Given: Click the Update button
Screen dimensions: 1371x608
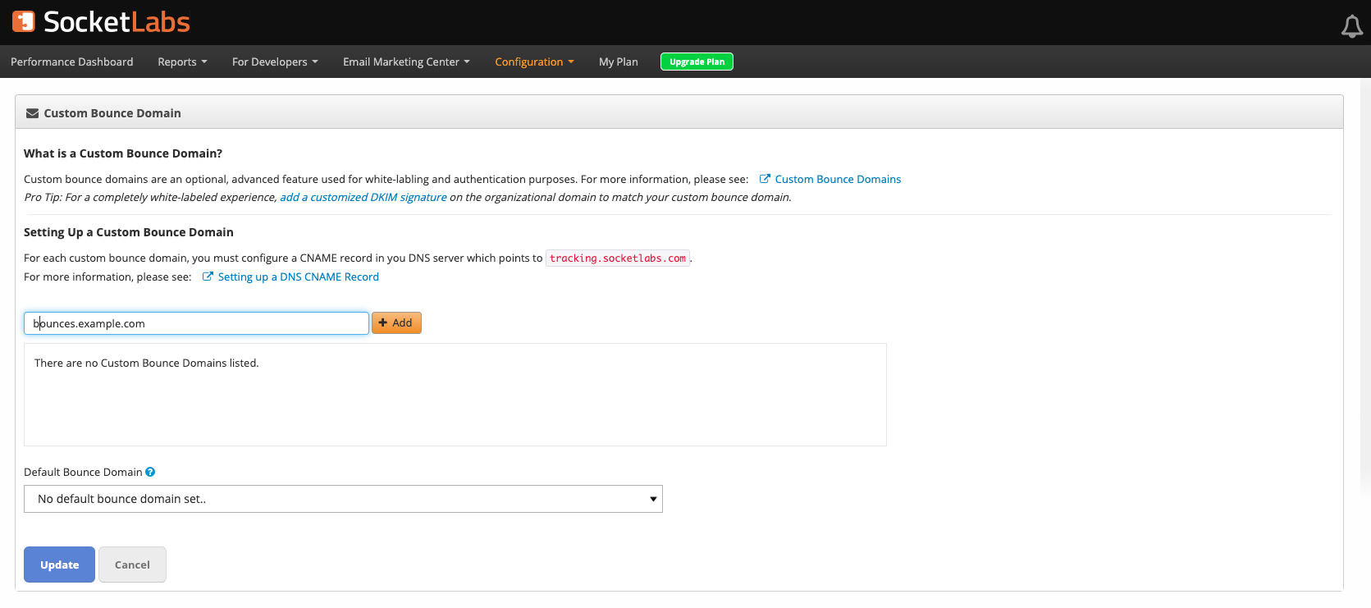Looking at the screenshot, I should (x=59, y=565).
